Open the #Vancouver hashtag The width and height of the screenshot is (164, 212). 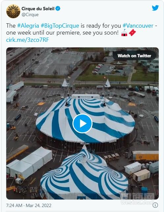click(x=138, y=26)
